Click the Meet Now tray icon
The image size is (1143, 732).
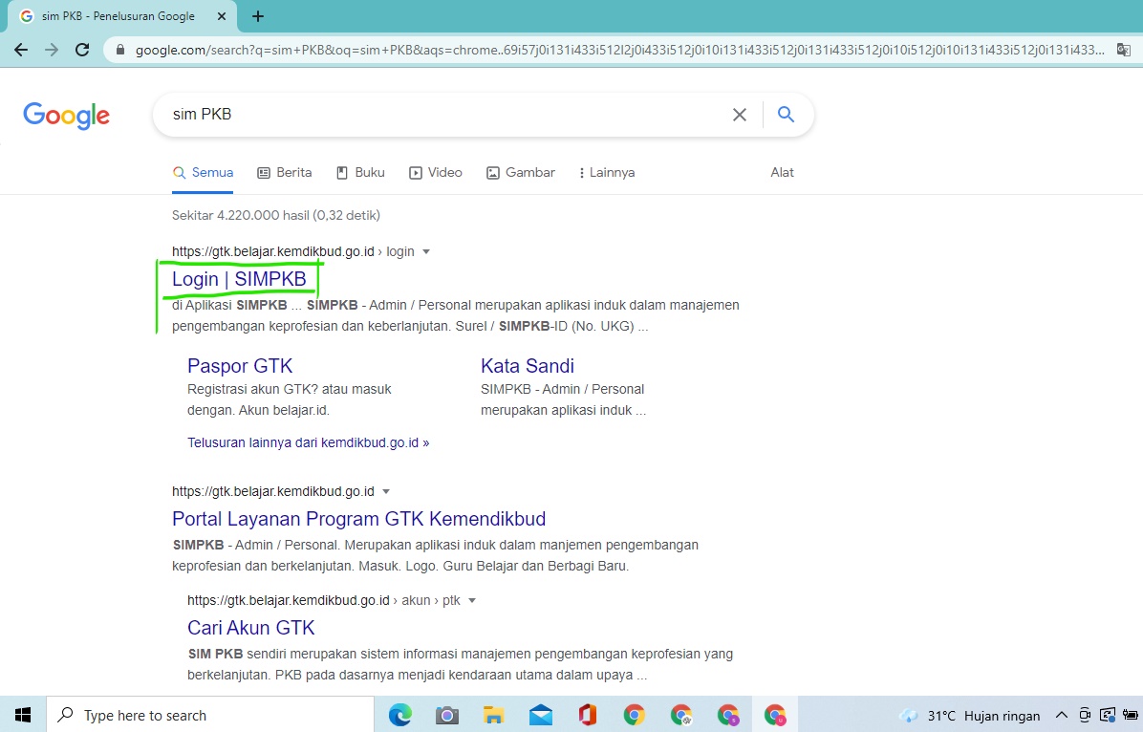pyautogui.click(x=1085, y=715)
